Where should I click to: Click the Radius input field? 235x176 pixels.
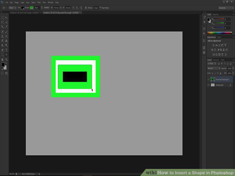(x=96, y=8)
